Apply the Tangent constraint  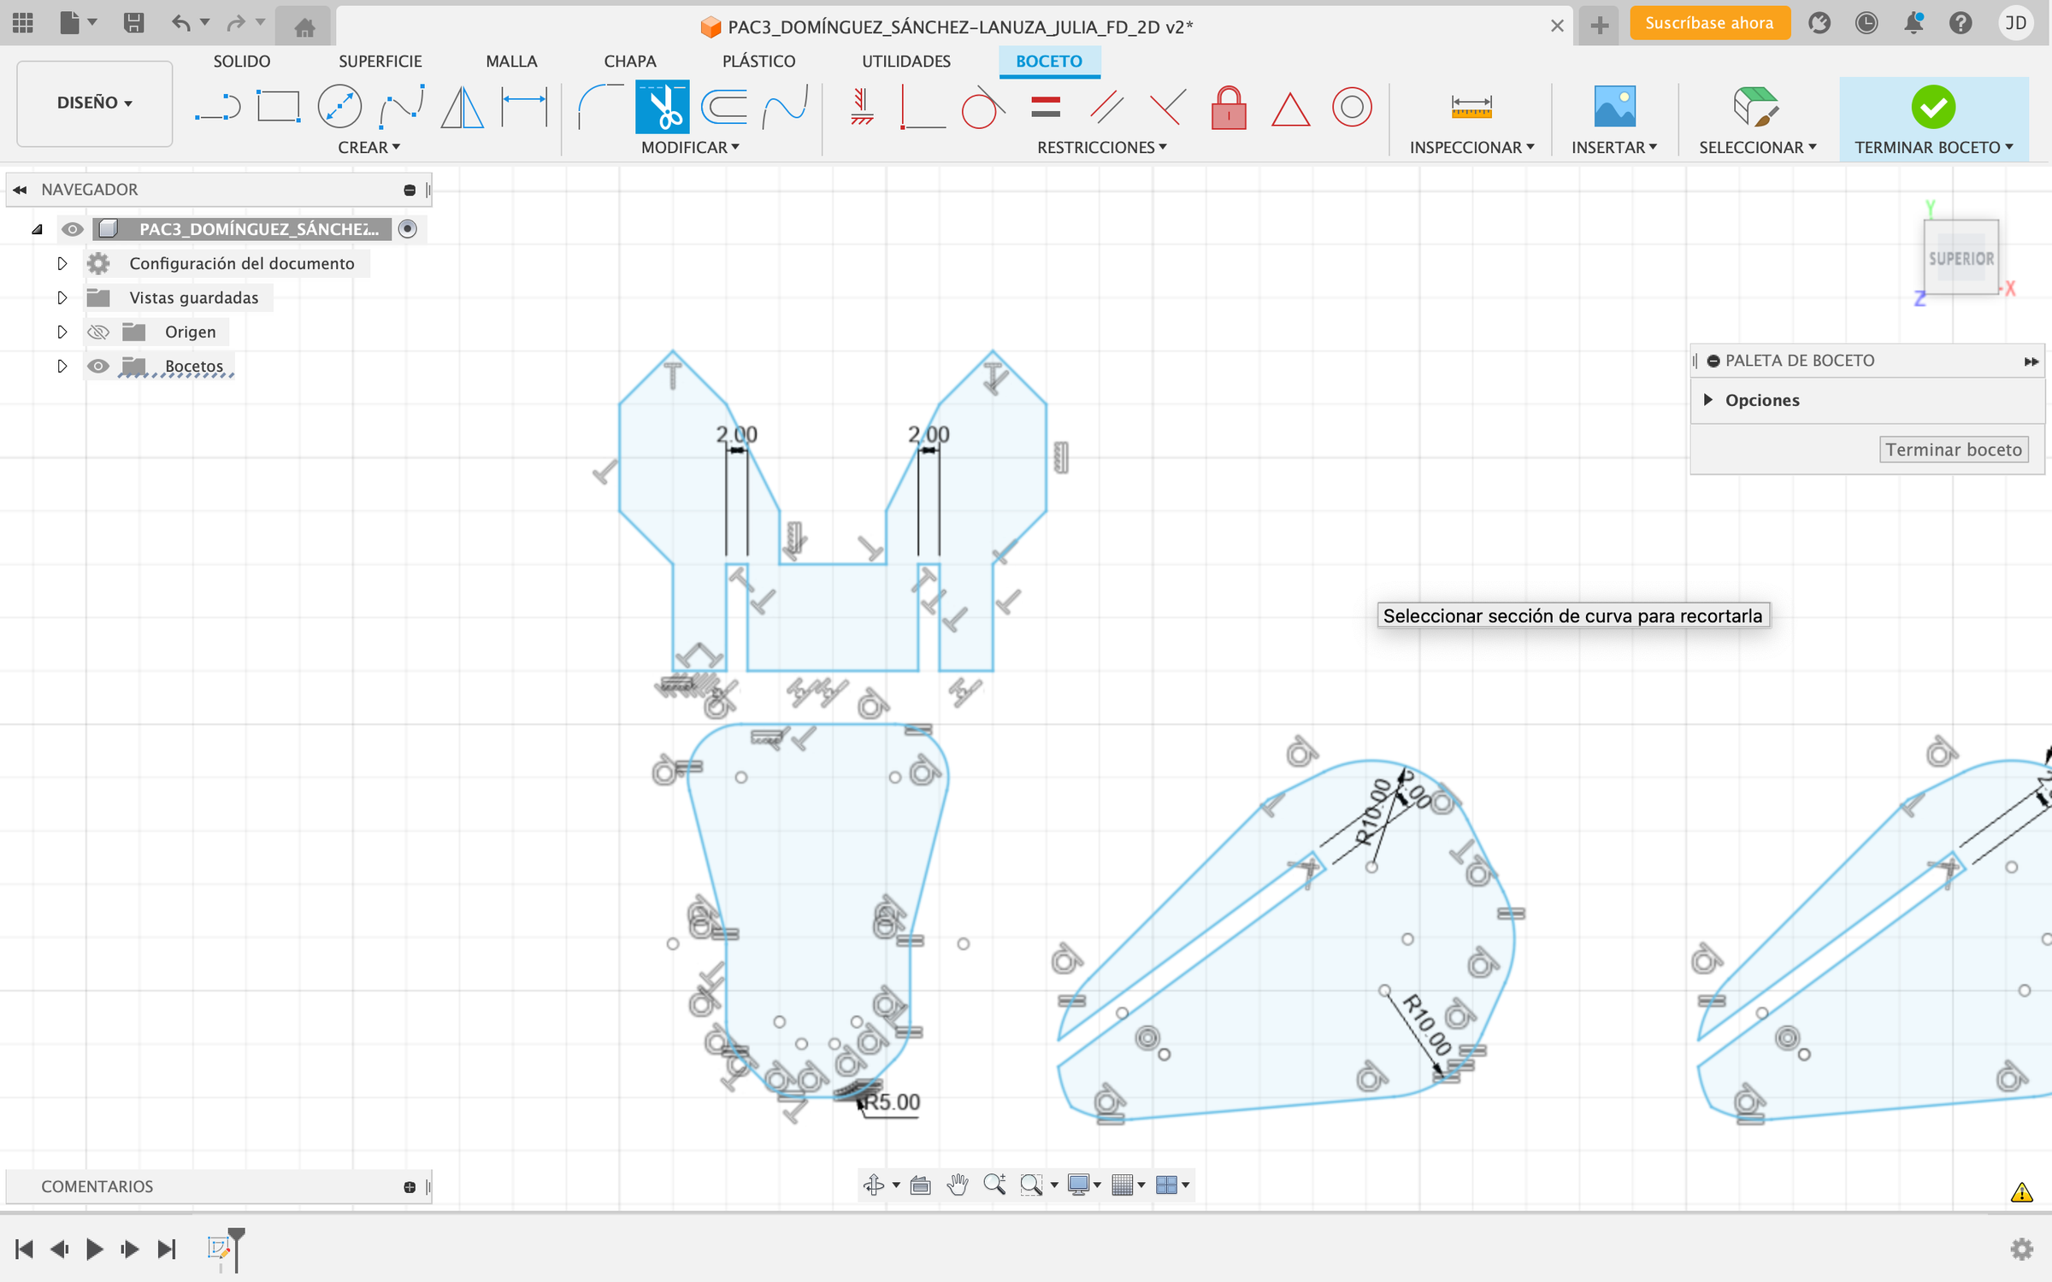click(x=983, y=108)
